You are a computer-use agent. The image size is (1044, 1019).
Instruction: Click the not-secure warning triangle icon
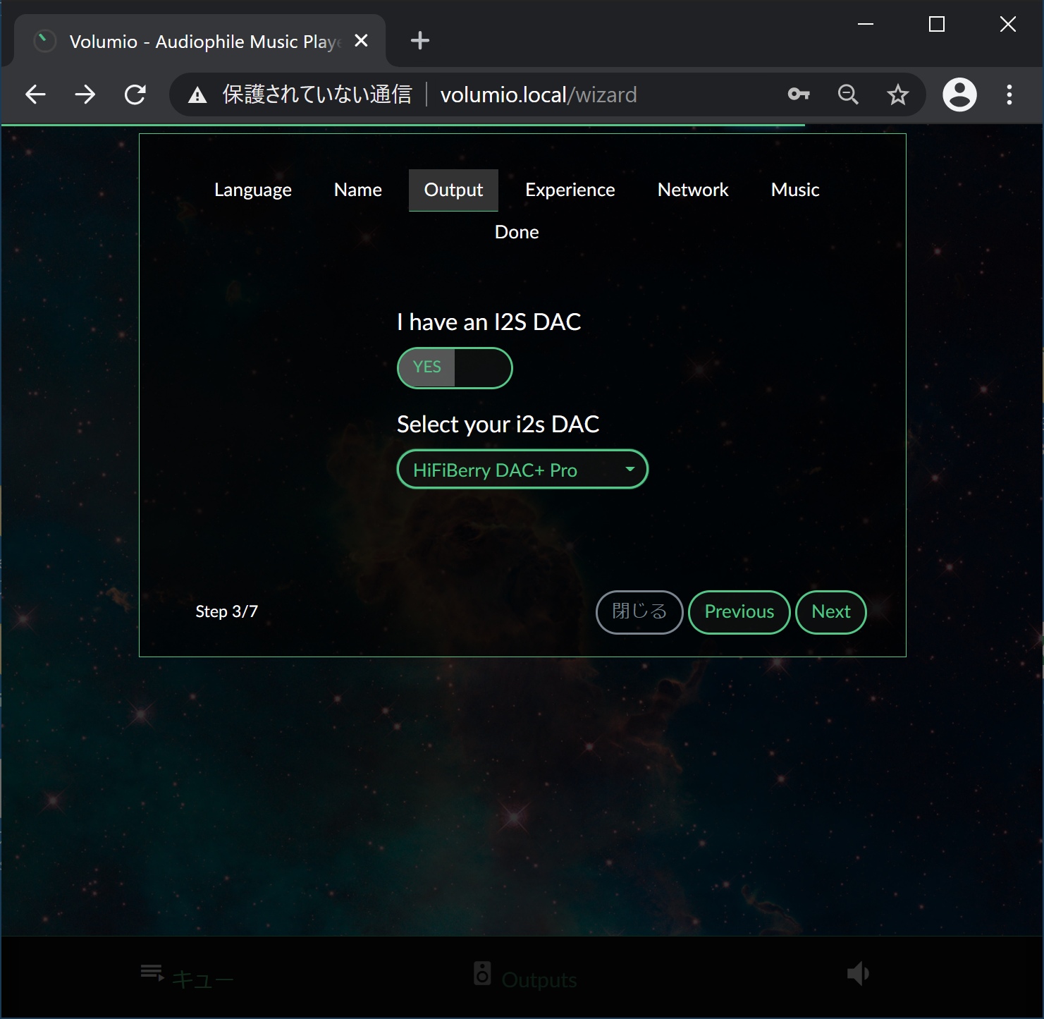pyautogui.click(x=197, y=95)
